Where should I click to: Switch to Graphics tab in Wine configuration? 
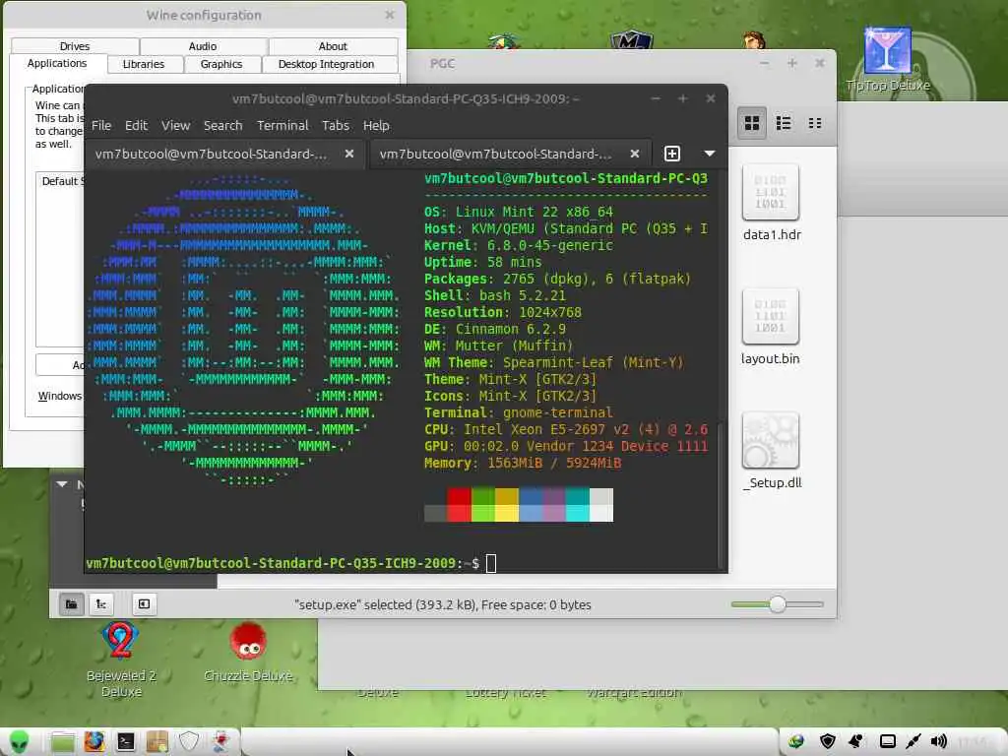coord(221,64)
